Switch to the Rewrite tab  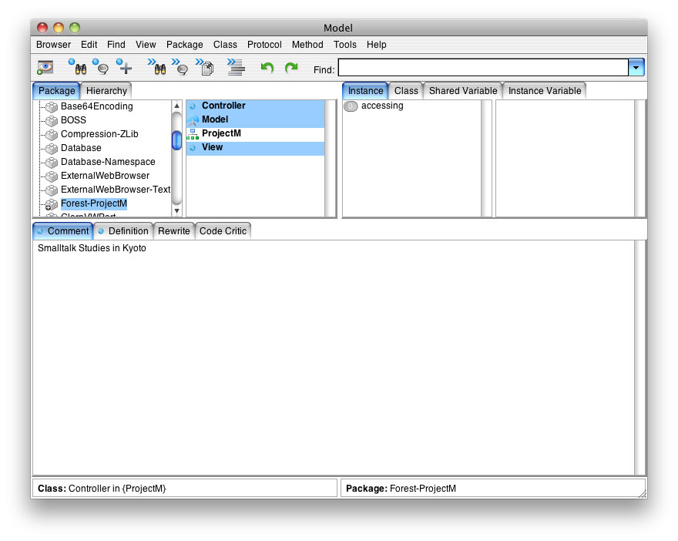tap(174, 231)
